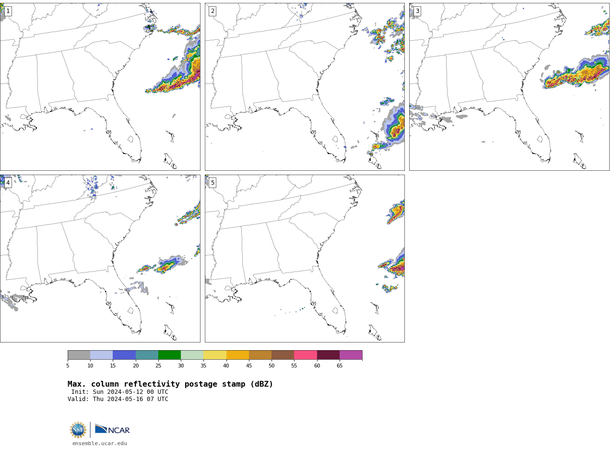Viewport: 614px width, 449px height.
Task: Open ensemble member 3 reflectivity map
Action: (509, 87)
